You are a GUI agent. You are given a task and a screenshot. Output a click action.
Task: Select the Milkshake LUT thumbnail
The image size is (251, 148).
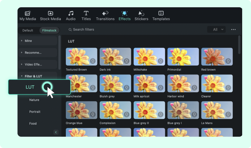click(149, 57)
